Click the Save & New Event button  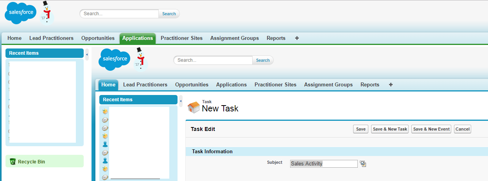pos(431,129)
